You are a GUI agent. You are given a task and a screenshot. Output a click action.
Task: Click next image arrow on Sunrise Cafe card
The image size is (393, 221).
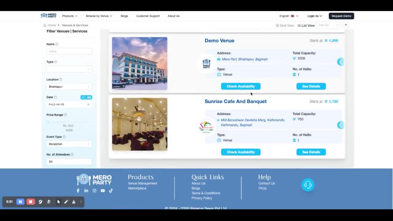(341, 125)
